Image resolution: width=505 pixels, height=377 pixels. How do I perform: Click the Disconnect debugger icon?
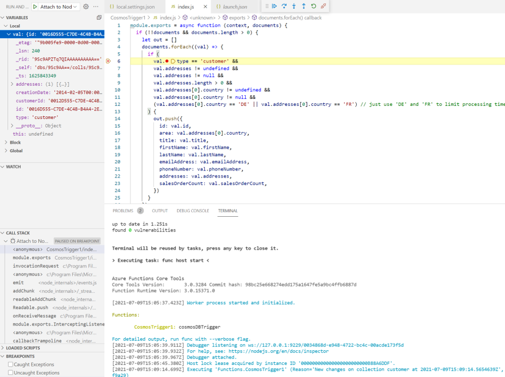[x=323, y=6]
